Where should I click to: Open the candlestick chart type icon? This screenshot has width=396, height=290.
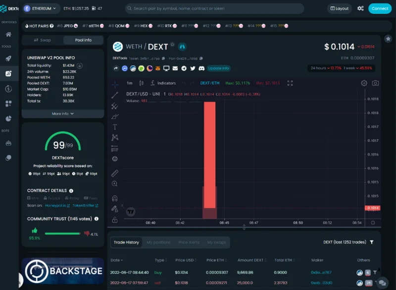point(141,83)
